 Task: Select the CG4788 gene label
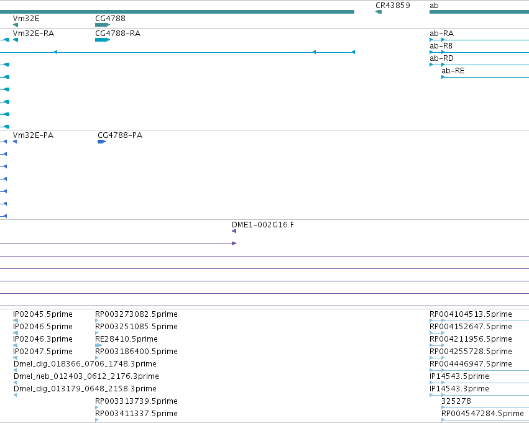[110, 18]
